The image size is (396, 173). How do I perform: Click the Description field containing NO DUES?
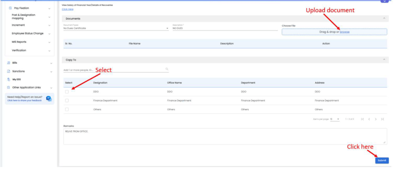point(225,28)
